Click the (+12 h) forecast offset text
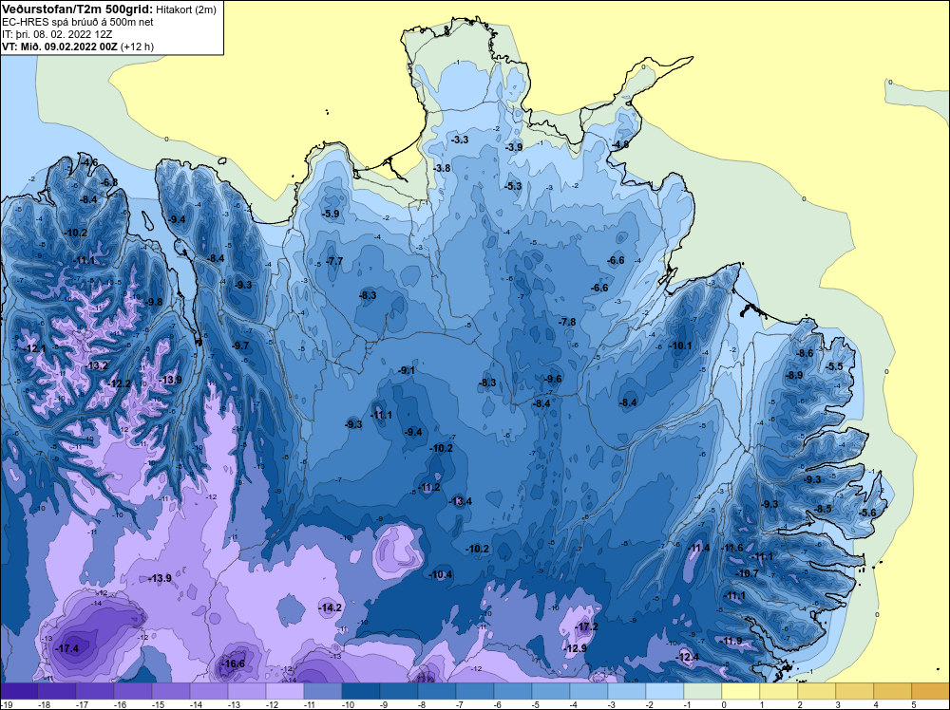 click(138, 47)
